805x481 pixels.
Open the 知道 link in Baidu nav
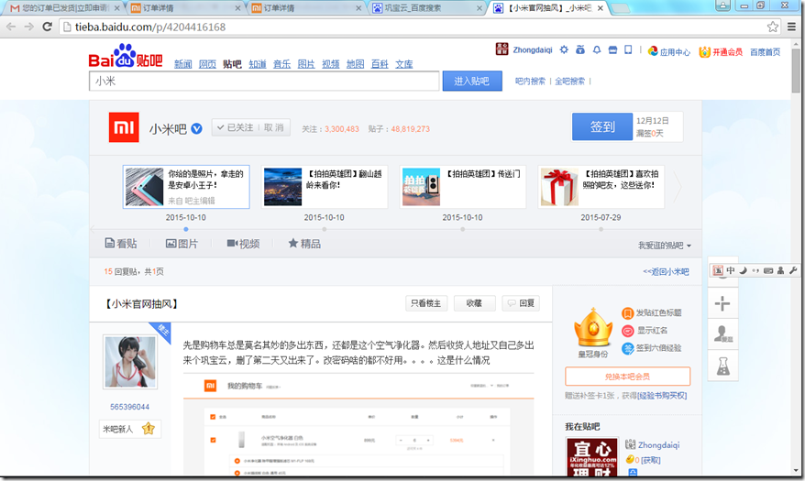coord(258,64)
